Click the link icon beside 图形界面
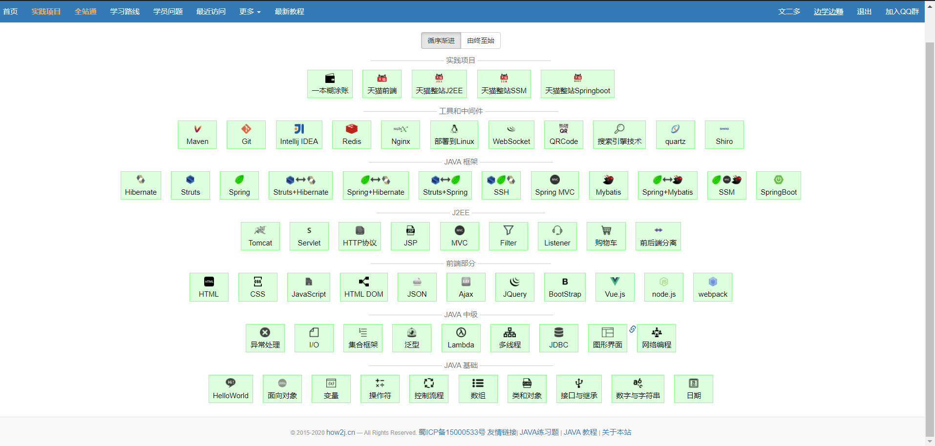 [x=633, y=329]
